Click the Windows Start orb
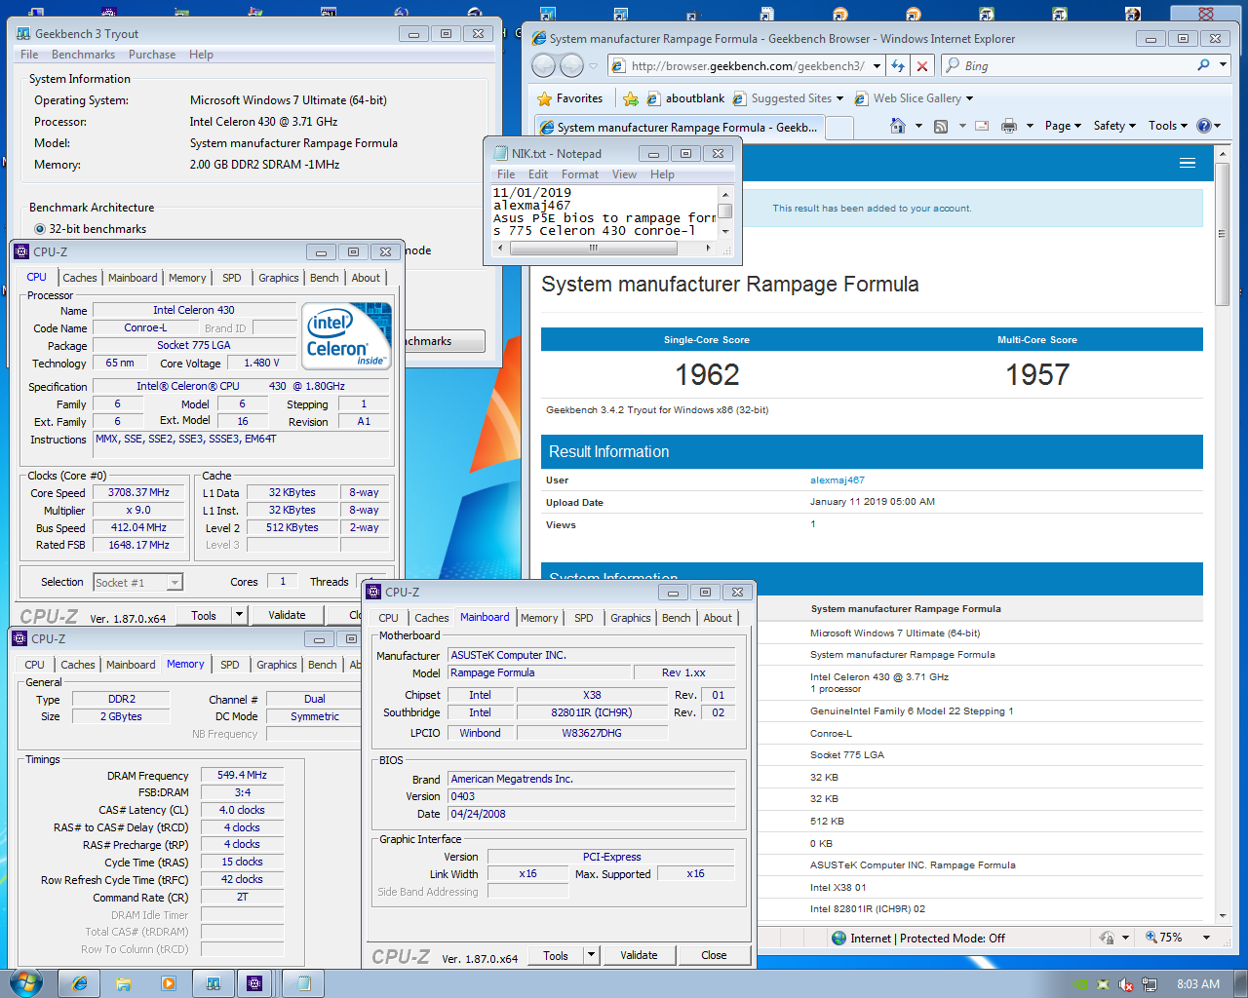Viewport: 1248px width, 998px height. pos(25,982)
